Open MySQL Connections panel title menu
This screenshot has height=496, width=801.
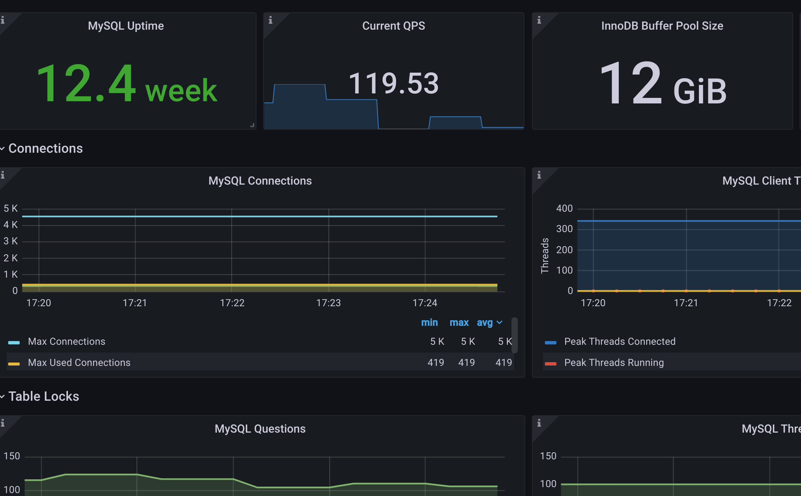(260, 181)
